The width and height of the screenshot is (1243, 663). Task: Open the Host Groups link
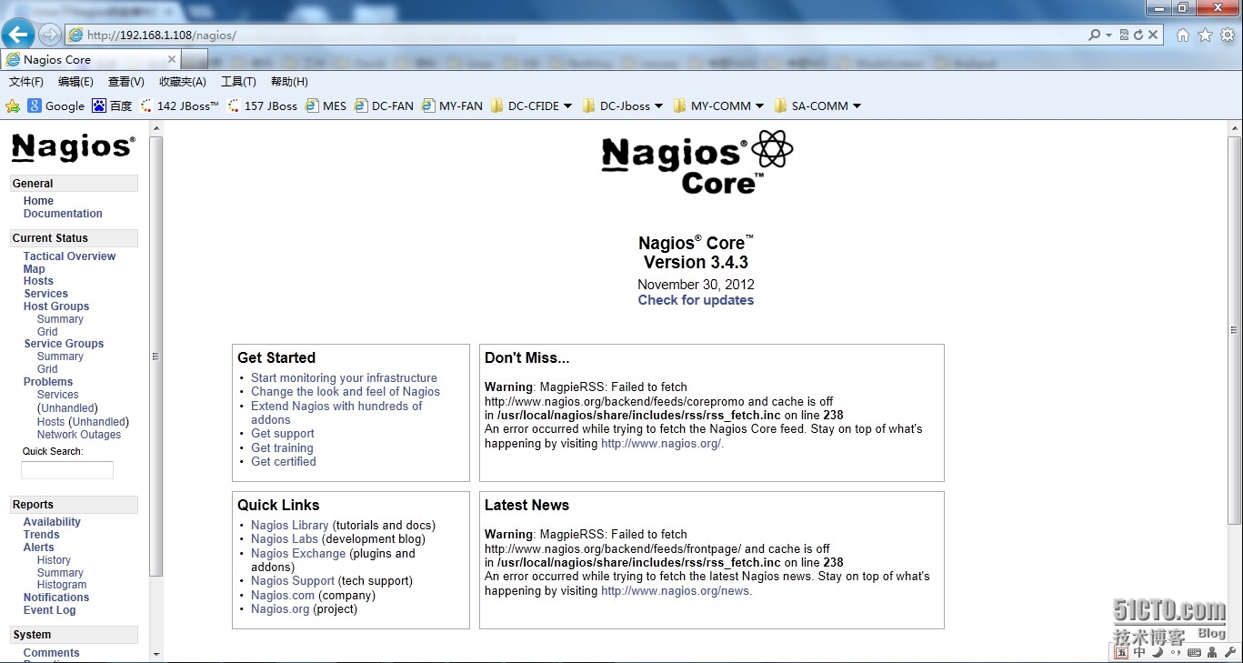point(56,306)
